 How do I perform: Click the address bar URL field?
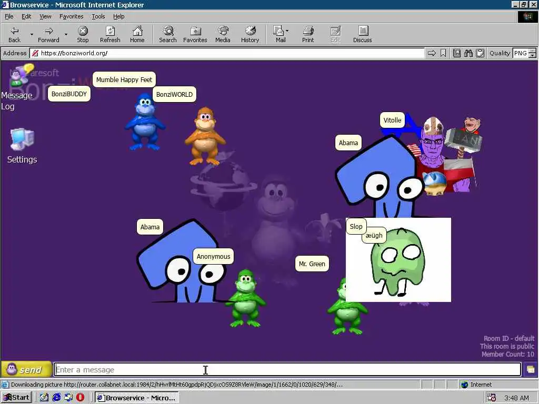click(227, 53)
